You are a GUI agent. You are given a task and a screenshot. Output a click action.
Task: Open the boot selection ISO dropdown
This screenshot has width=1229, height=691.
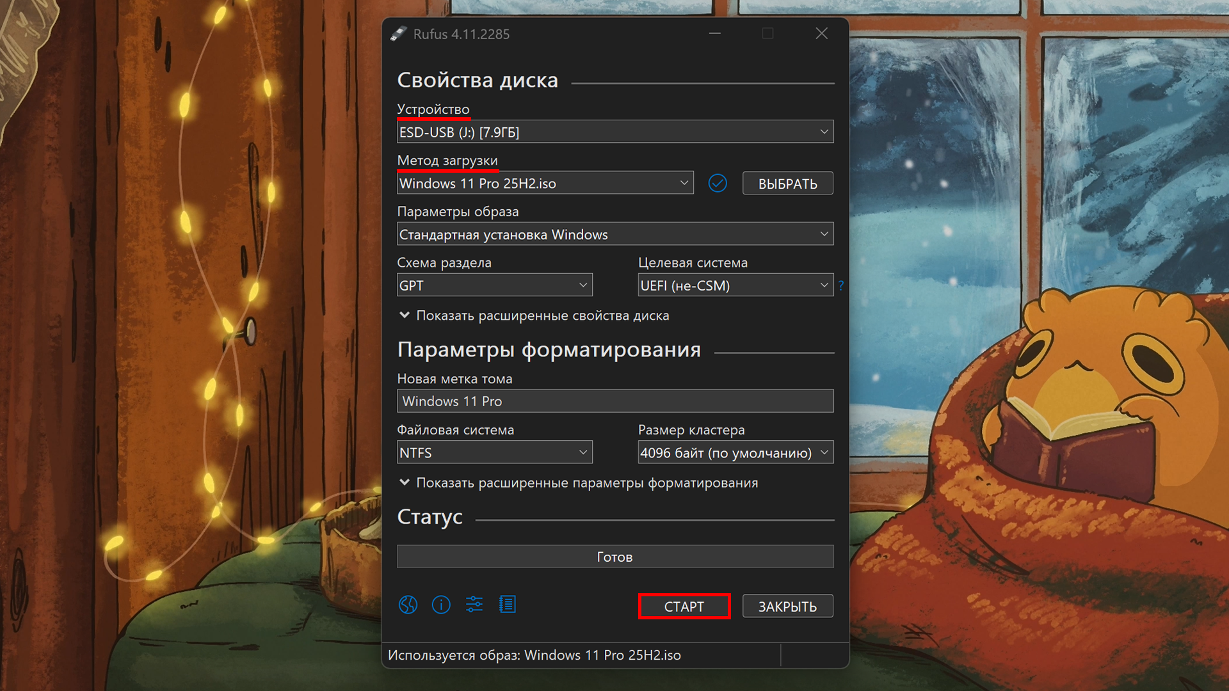pos(545,184)
